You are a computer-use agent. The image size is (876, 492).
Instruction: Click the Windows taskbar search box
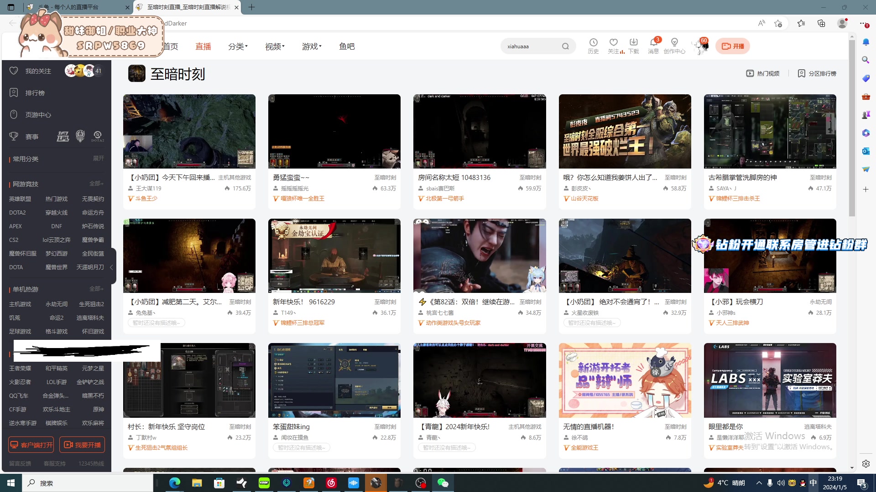88,483
